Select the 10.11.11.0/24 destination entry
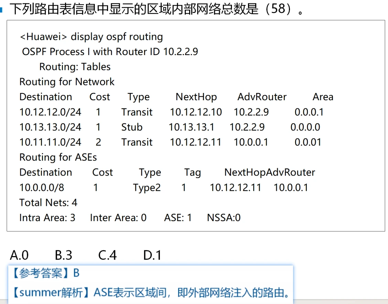 [x=50, y=142]
